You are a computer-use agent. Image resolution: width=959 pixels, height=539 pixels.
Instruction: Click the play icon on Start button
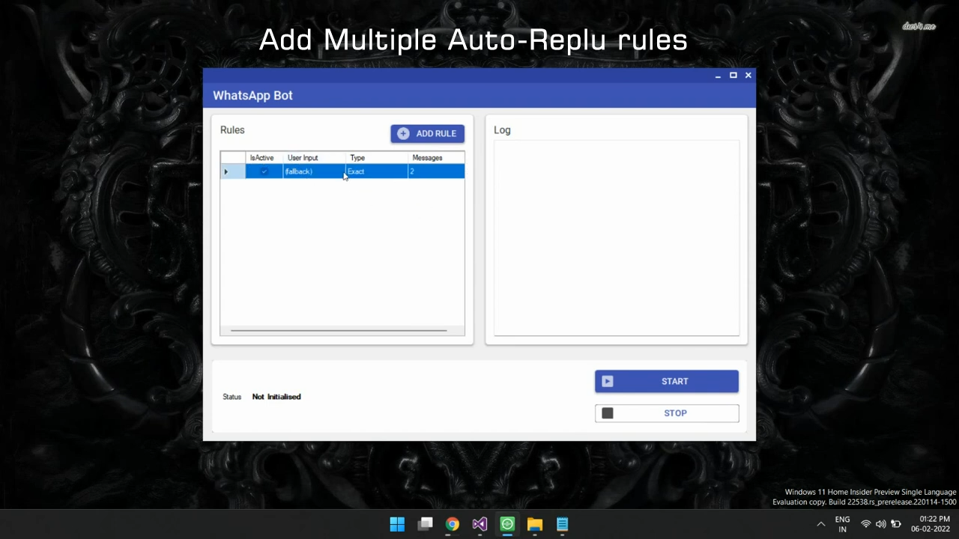(x=608, y=381)
